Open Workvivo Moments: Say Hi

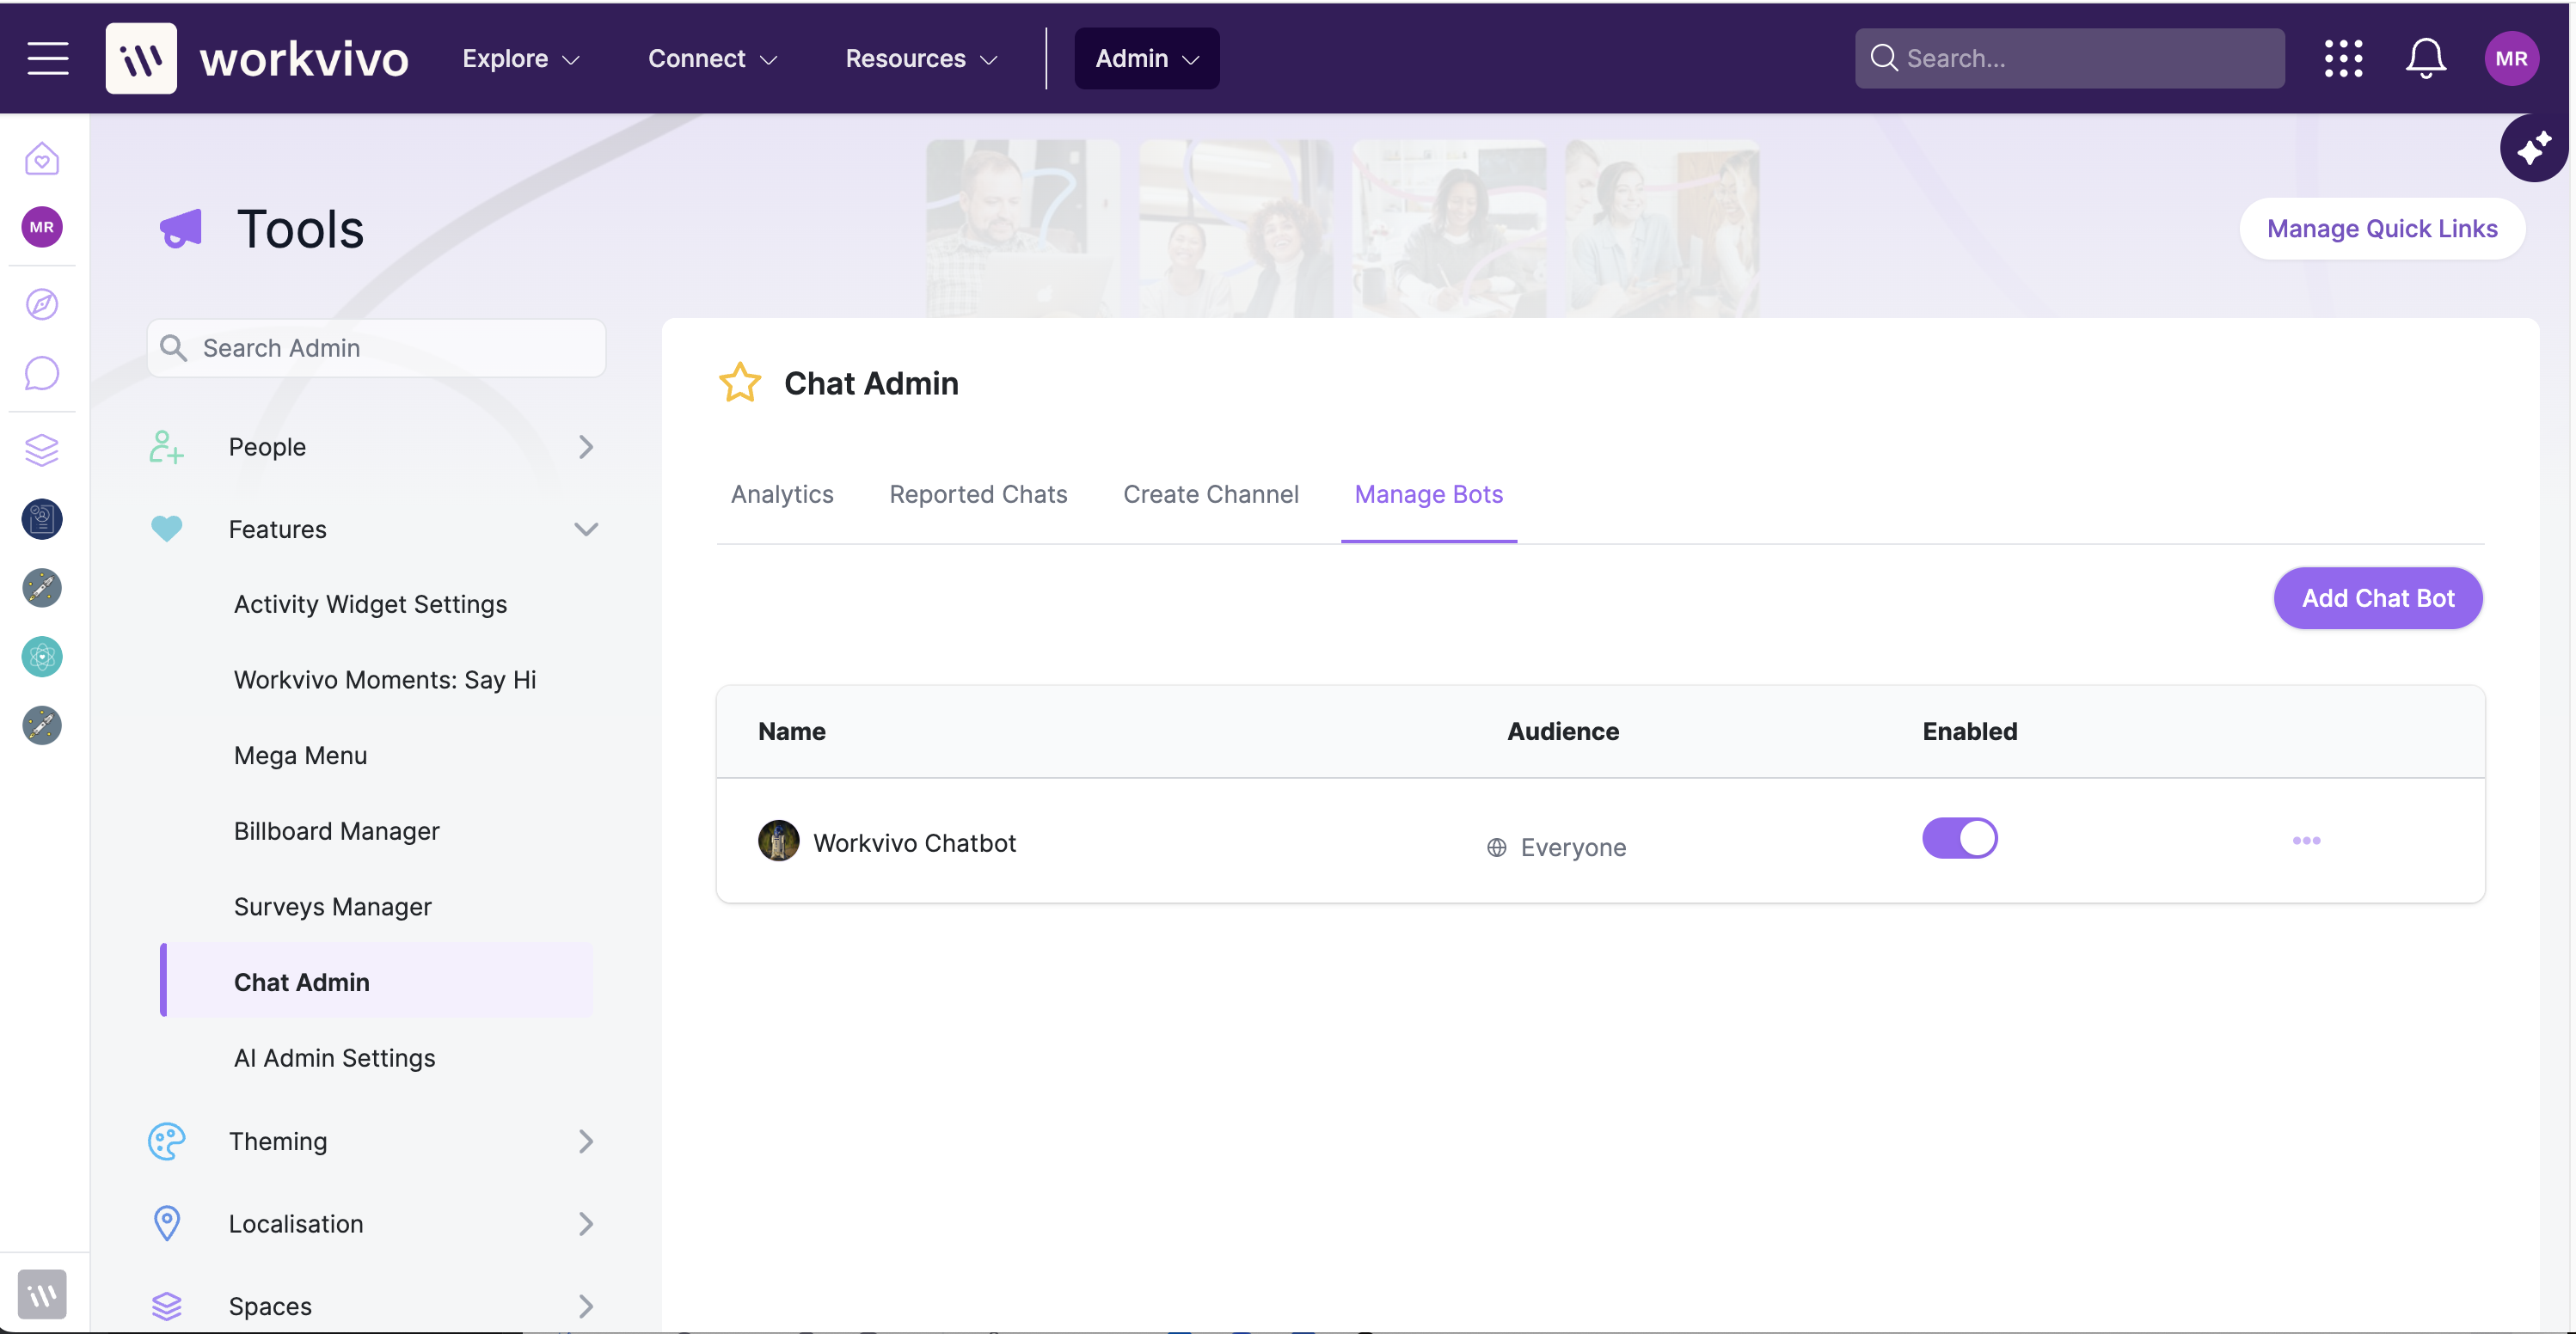(385, 680)
